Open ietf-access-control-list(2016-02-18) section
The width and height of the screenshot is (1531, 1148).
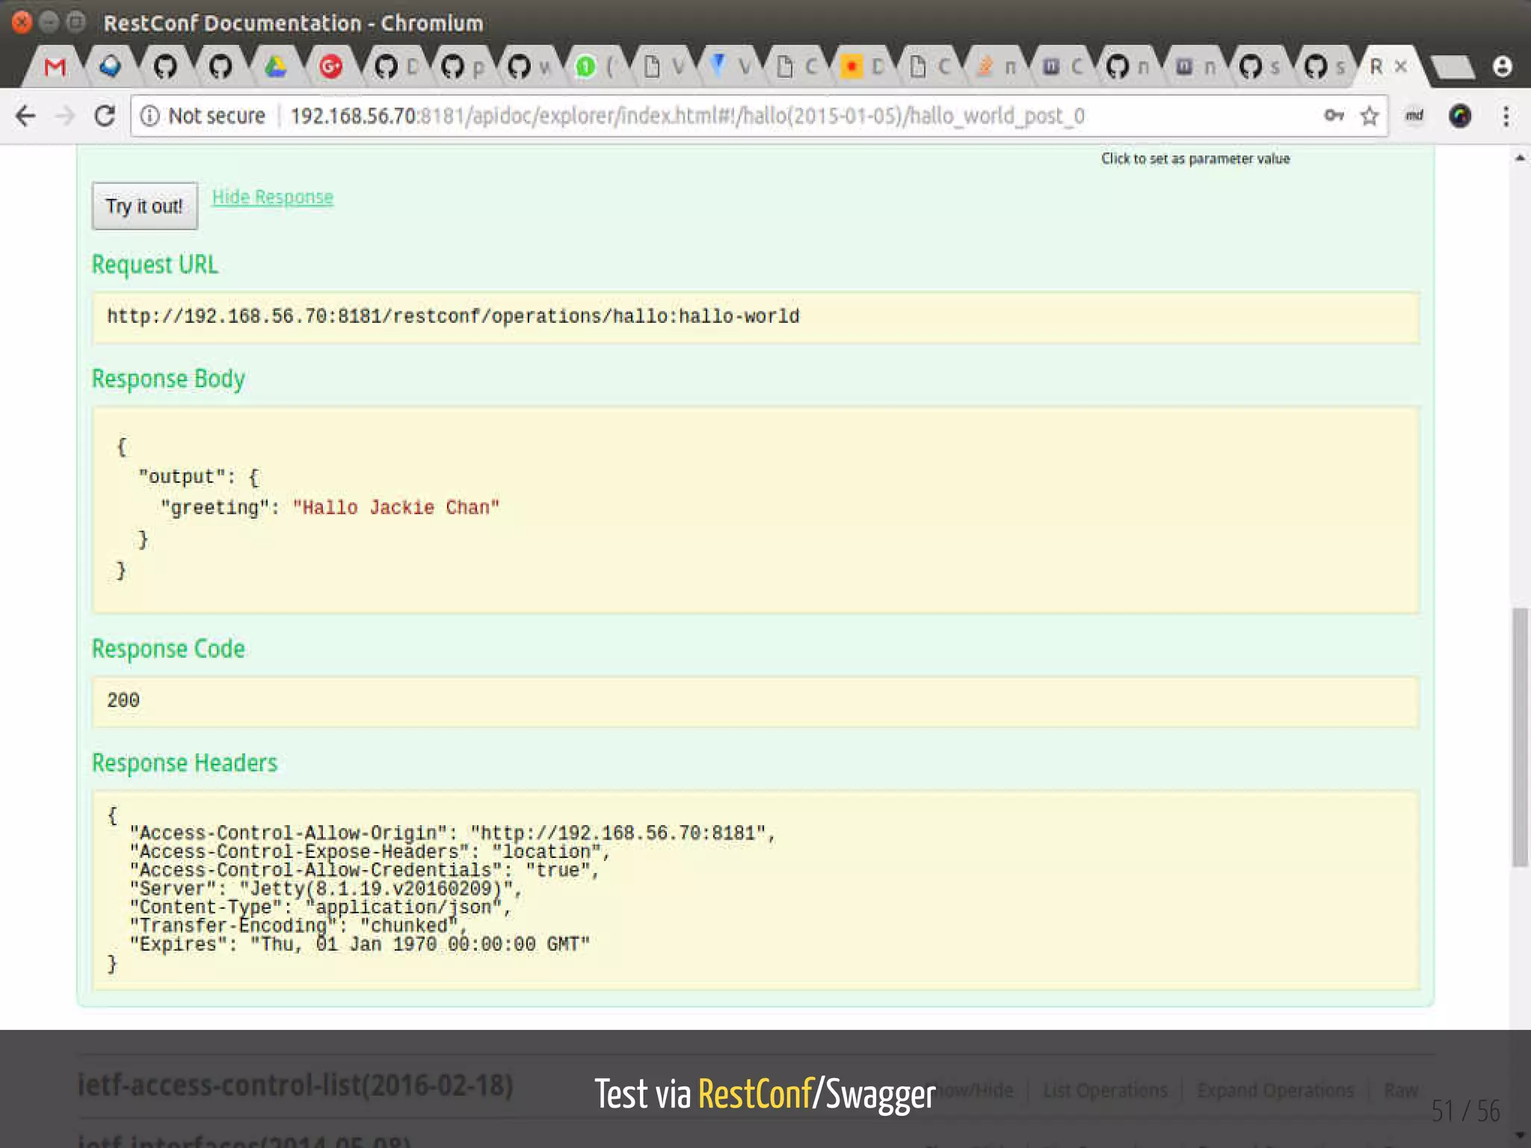295,1085
